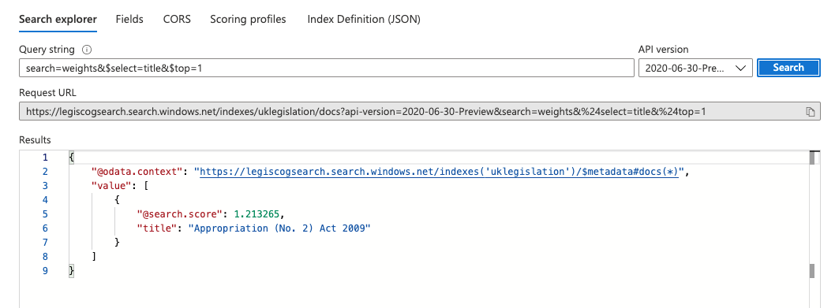The height and width of the screenshot is (308, 835).
Task: Click into the Query string input field
Action: (327, 68)
